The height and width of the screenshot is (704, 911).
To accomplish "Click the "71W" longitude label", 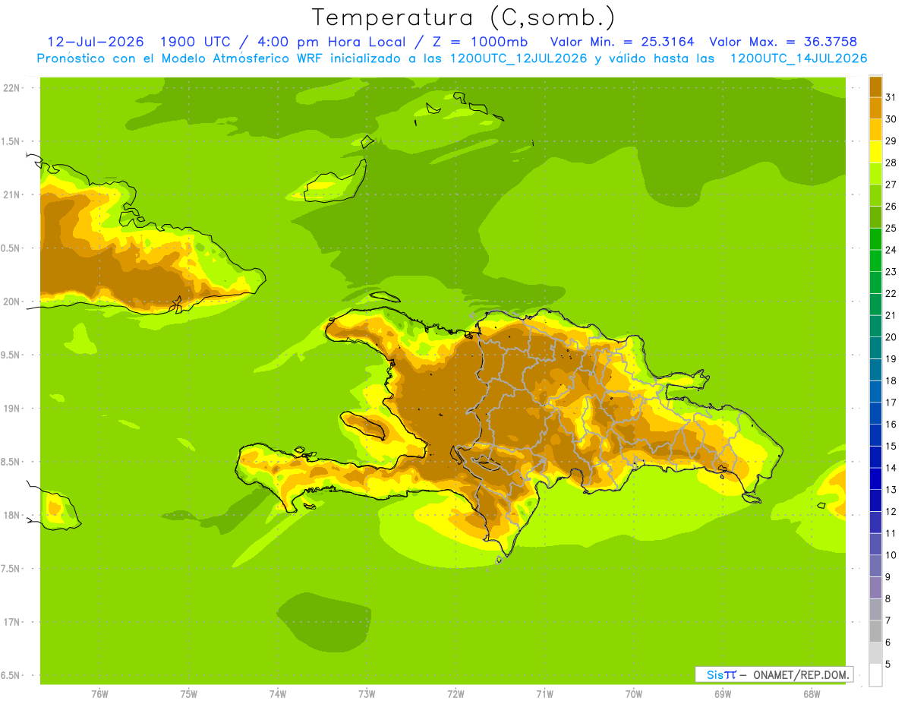I will pyautogui.click(x=544, y=694).
